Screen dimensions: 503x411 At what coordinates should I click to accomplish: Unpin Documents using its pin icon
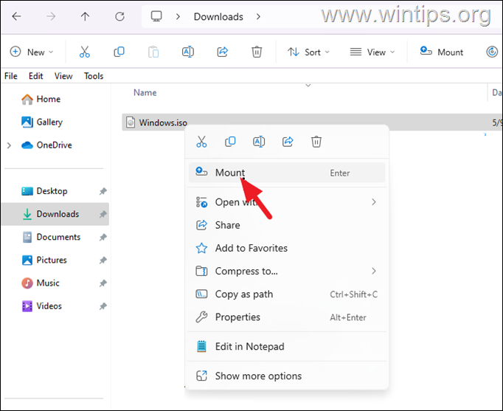click(103, 237)
